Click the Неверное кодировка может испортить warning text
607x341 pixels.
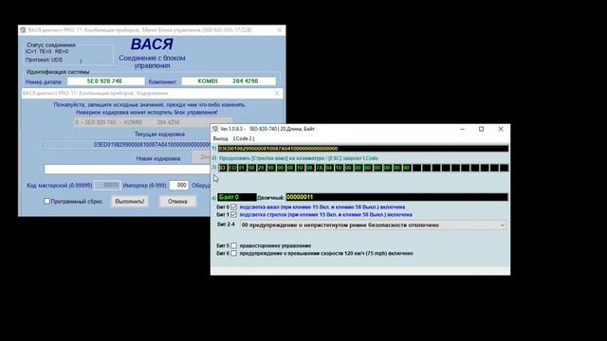tap(147, 113)
